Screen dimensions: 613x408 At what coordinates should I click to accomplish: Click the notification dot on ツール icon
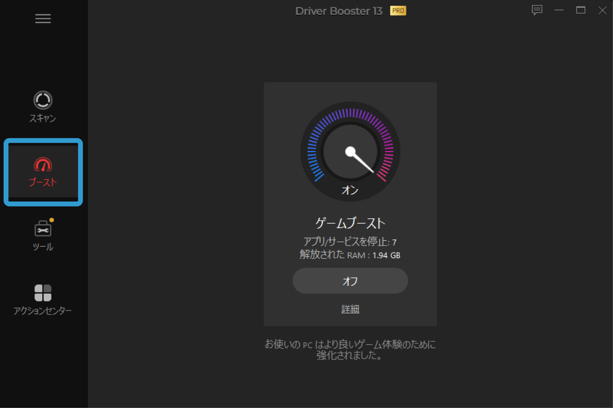(51, 220)
